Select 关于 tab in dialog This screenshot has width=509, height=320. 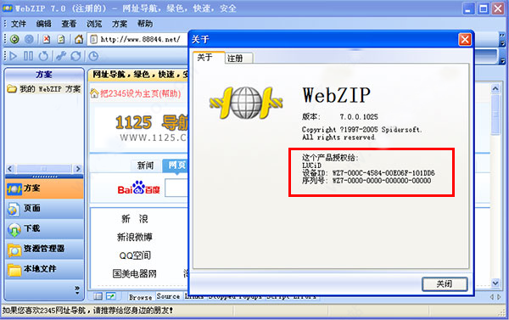(x=209, y=57)
